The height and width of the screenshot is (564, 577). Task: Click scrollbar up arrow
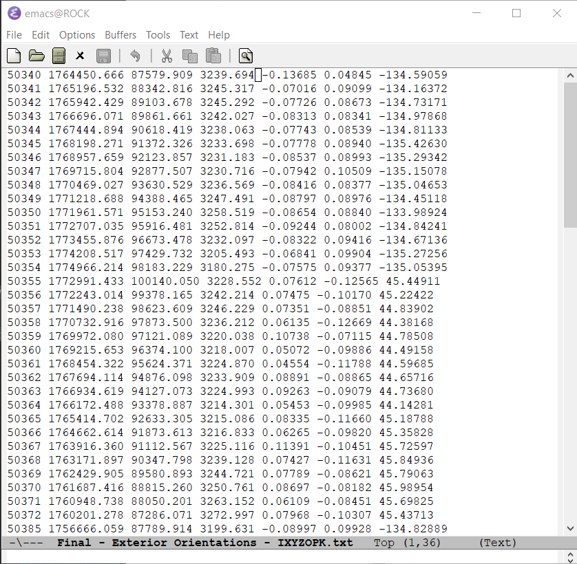tap(570, 76)
